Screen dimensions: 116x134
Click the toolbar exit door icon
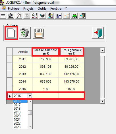pos(82,16)
